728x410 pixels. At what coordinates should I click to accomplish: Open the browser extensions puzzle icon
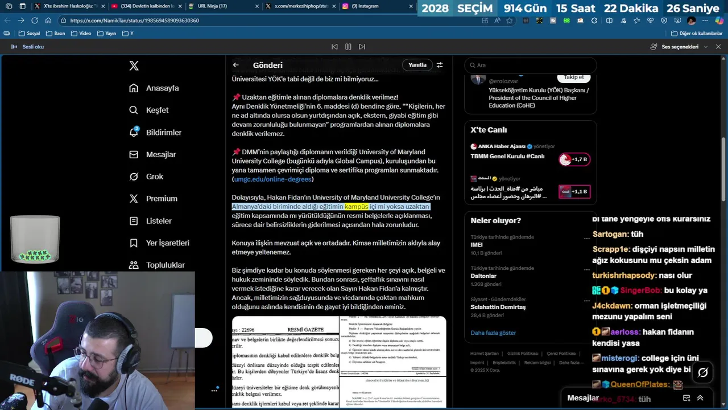(x=594, y=20)
